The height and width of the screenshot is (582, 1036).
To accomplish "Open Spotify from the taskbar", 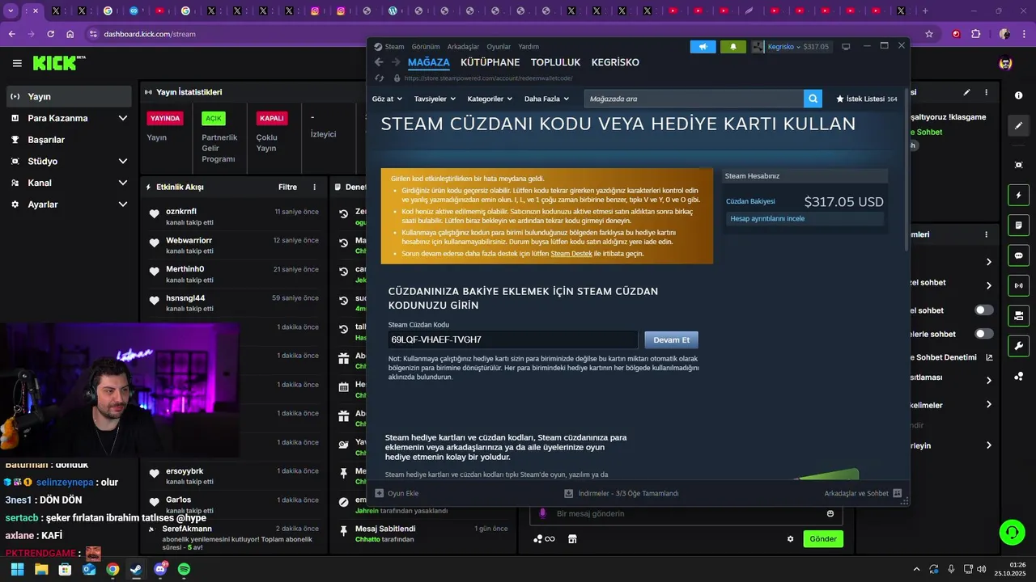I will pos(184,569).
